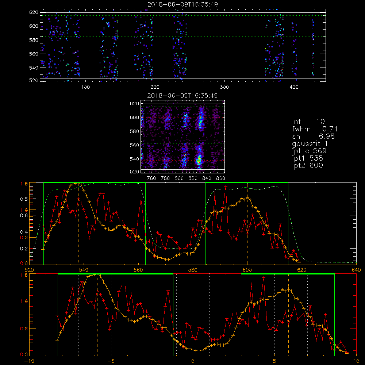Select the 'gaussfit 1' parameter text
The width and height of the screenshot is (365, 365).
[x=310, y=143]
